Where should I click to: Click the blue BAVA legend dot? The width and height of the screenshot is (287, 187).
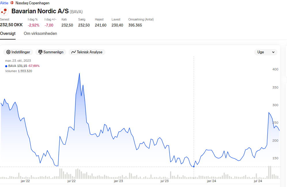[x=6, y=66]
